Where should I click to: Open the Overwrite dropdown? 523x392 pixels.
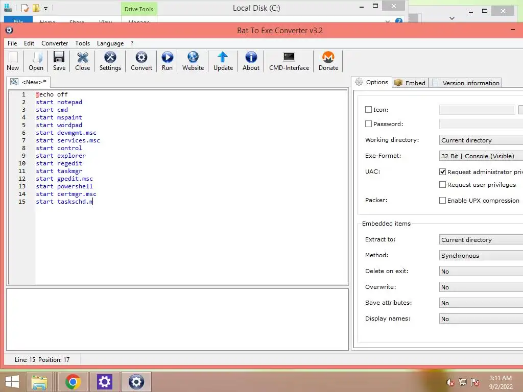point(481,287)
